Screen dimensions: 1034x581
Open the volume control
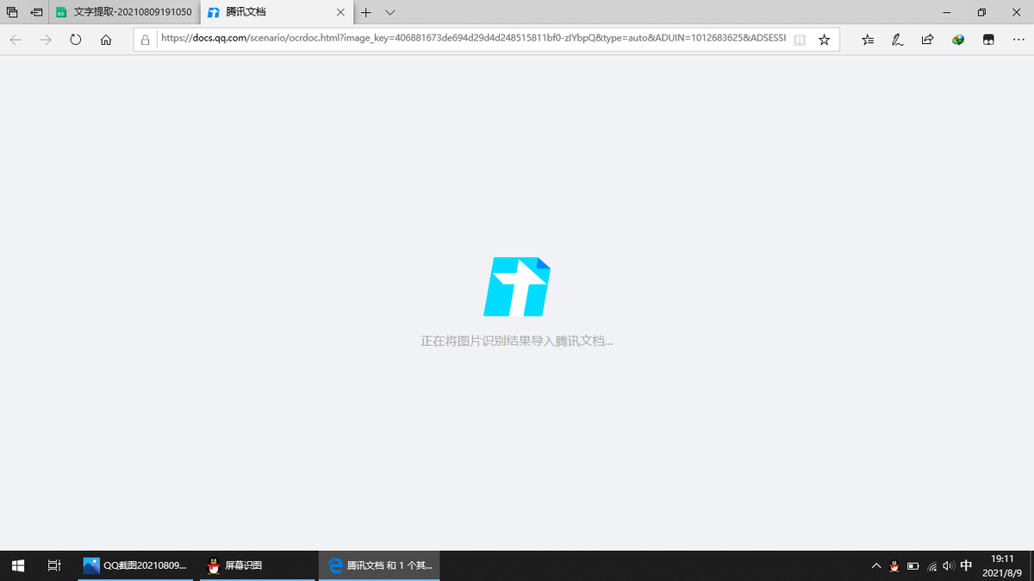(948, 566)
